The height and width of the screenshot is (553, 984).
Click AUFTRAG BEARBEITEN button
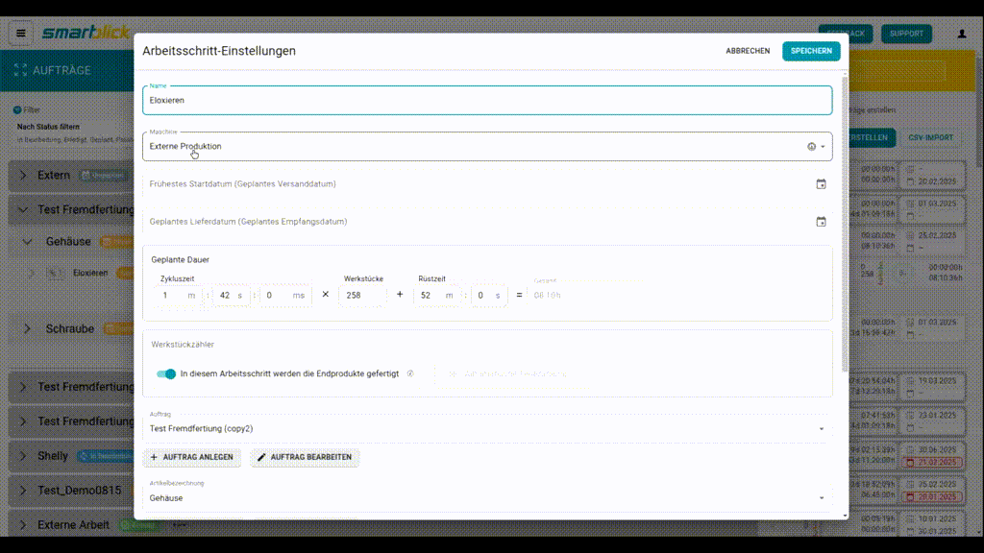click(305, 457)
